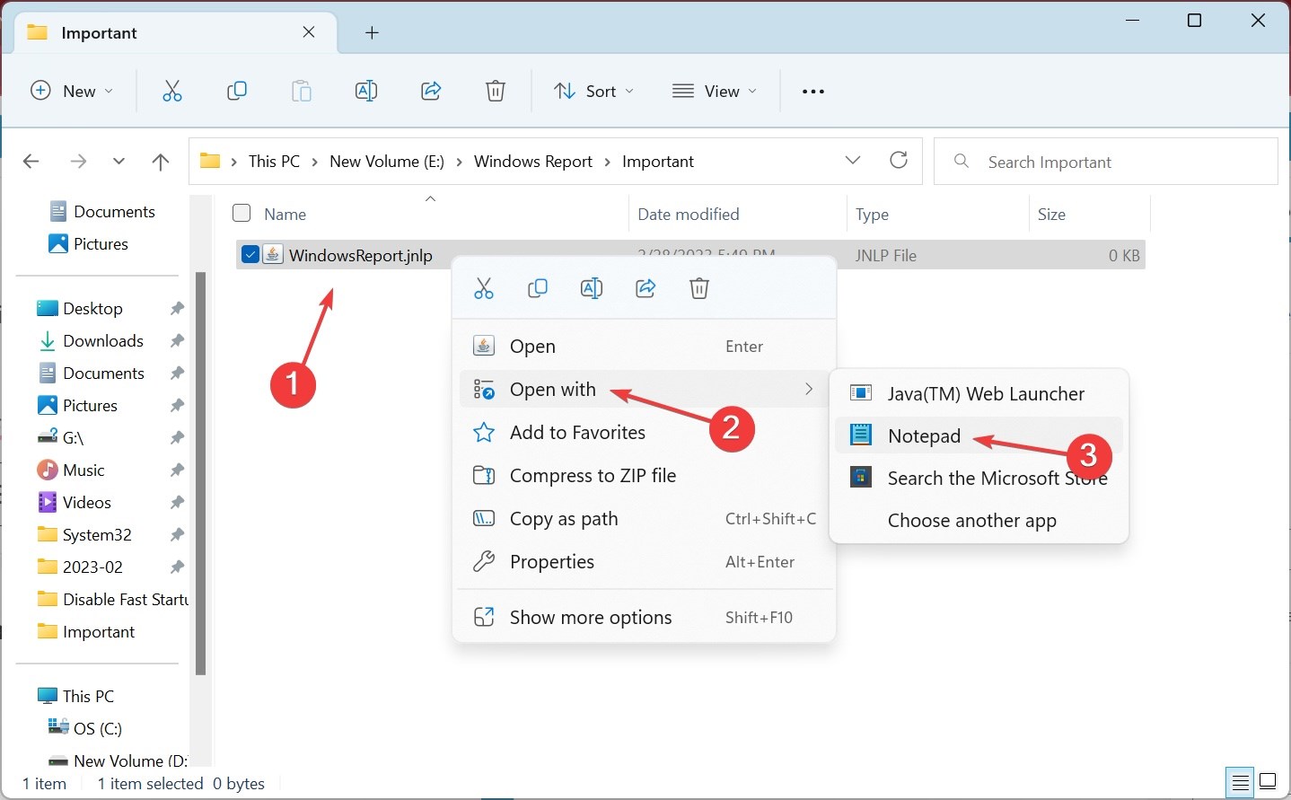Choose Notepad from the Open with submenu
The height and width of the screenshot is (800, 1291).
click(x=924, y=436)
